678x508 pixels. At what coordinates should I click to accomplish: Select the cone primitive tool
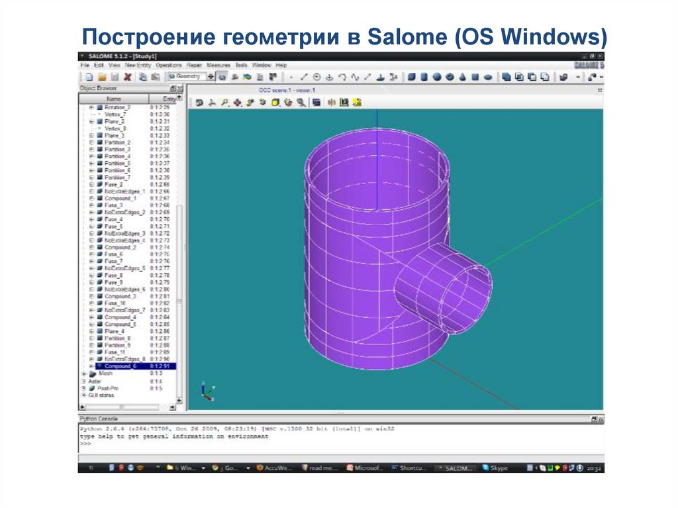[462, 77]
